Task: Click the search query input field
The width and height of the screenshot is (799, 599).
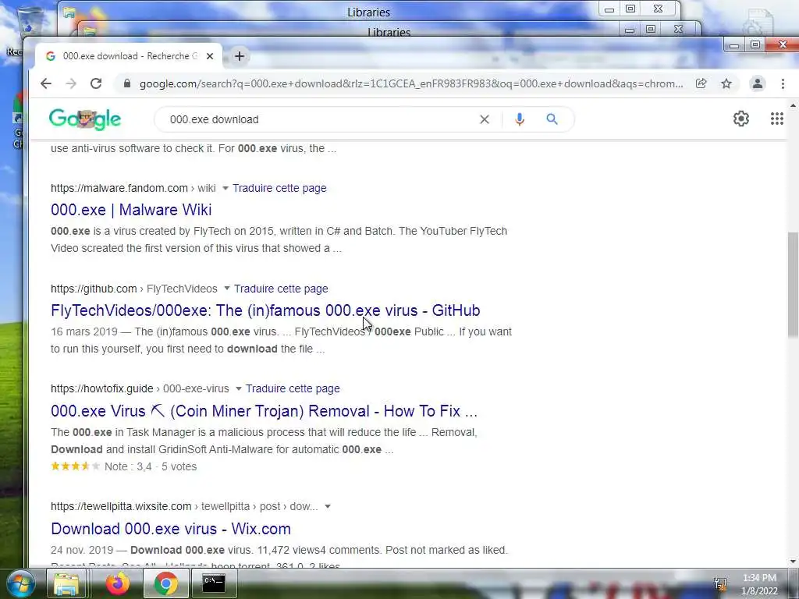Action: click(x=320, y=119)
